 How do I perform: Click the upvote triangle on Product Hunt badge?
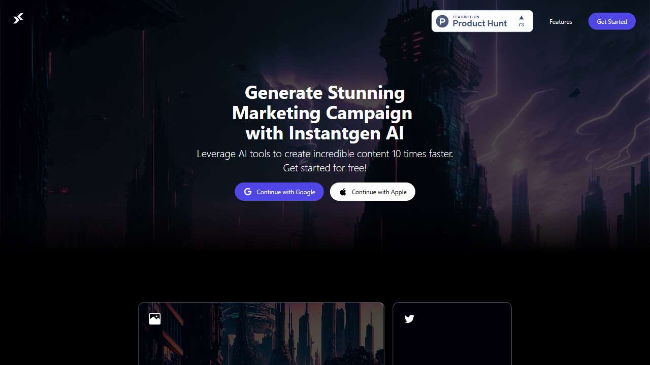click(x=521, y=17)
